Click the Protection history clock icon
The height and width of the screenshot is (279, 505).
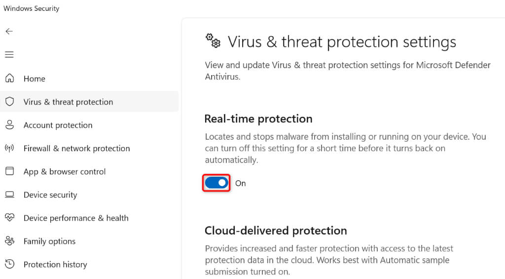pyautogui.click(x=9, y=264)
